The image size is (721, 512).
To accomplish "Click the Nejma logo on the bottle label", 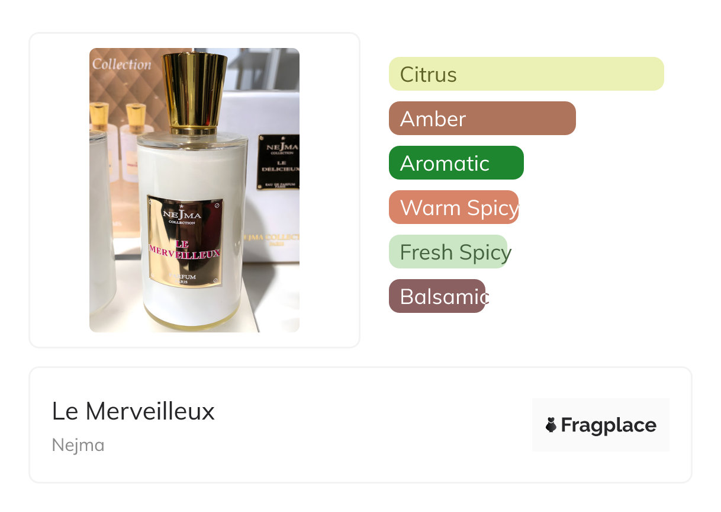I will click(182, 215).
